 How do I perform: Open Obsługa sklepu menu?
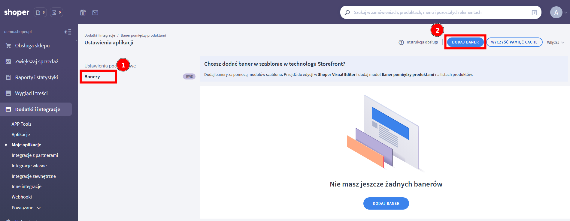pos(32,46)
